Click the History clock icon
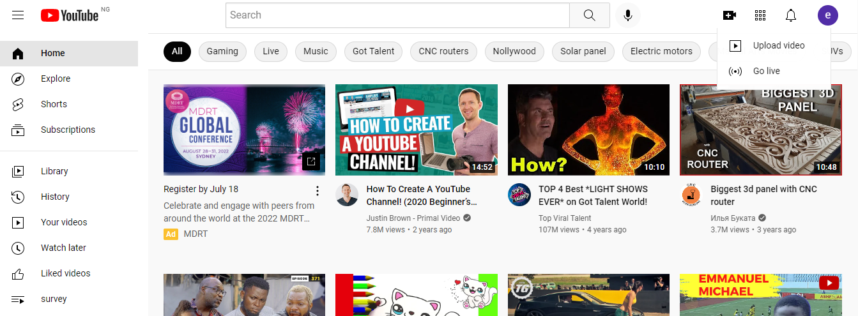The height and width of the screenshot is (316, 858). (18, 197)
